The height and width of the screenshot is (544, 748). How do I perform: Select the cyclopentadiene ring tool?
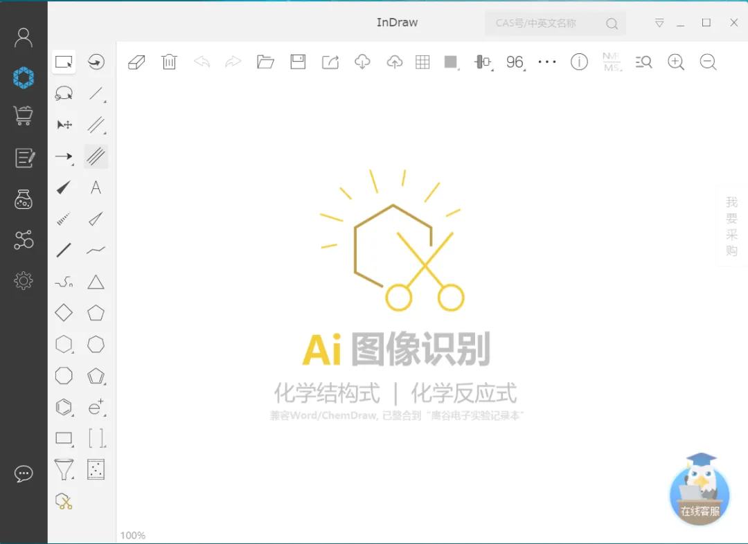point(96,377)
